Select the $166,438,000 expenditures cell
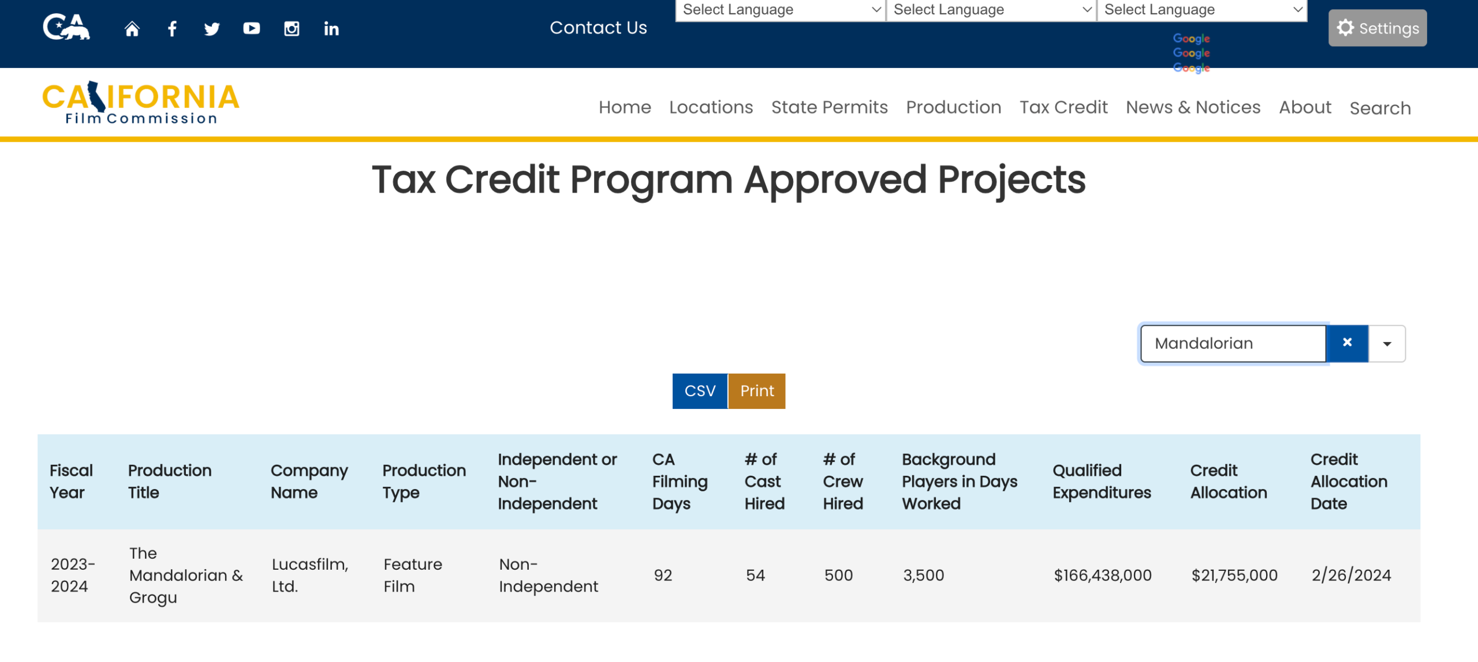1478x662 pixels. (1103, 575)
